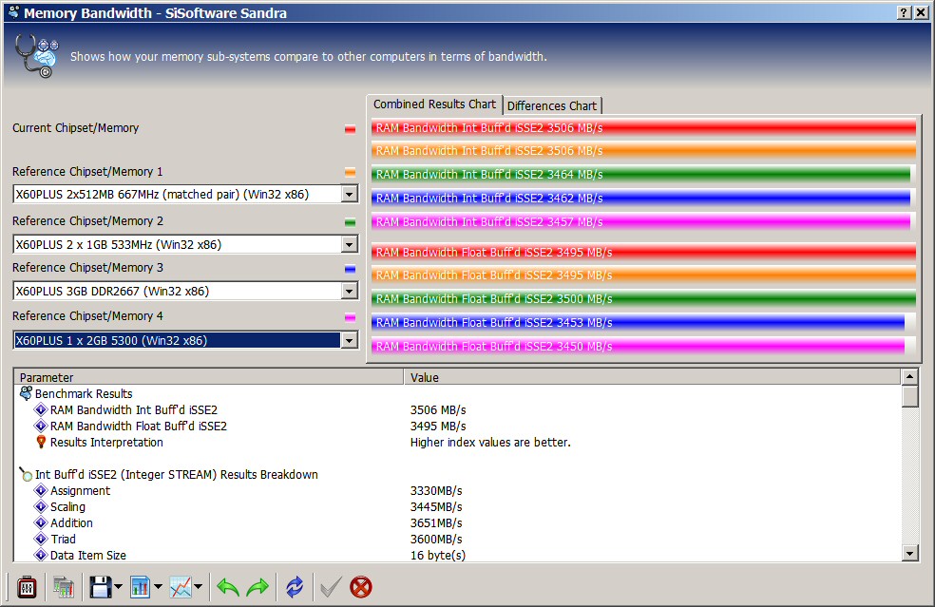Switch to the Combined Results Chart tab
Viewport: 935px width, 607px height.
pyautogui.click(x=434, y=104)
